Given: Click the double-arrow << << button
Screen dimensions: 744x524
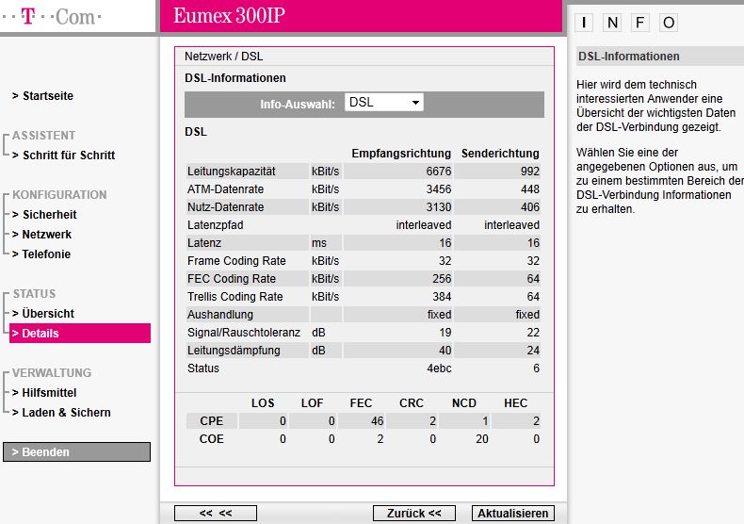Looking at the screenshot, I should (216, 513).
